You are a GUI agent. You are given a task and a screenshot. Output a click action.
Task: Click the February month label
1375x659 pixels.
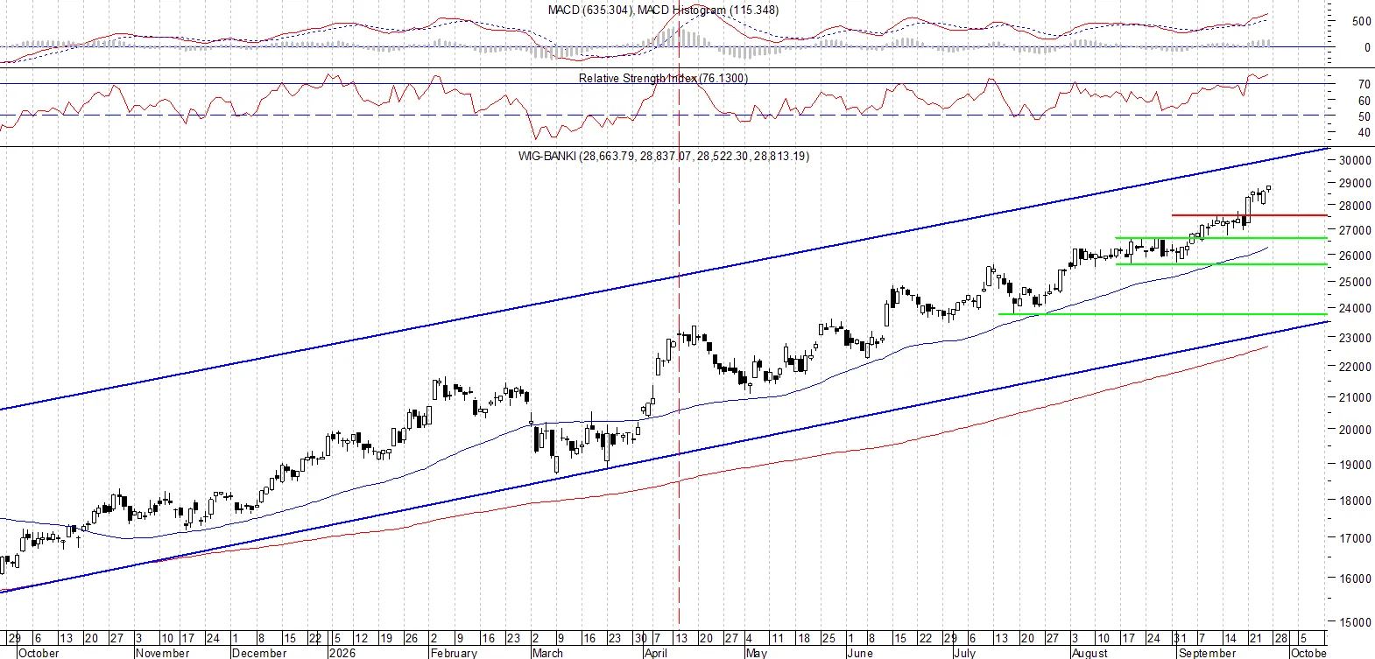pos(454,653)
